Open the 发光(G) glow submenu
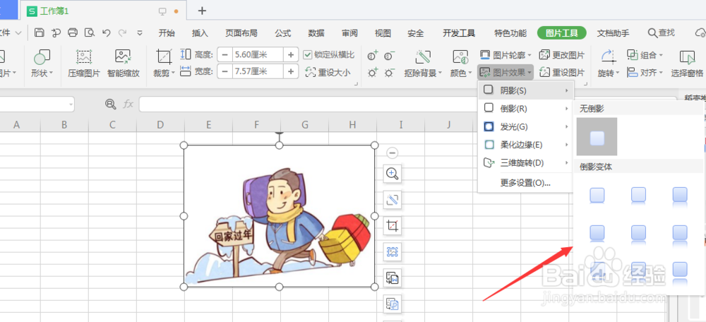This screenshot has height=322, width=706. click(x=526, y=126)
